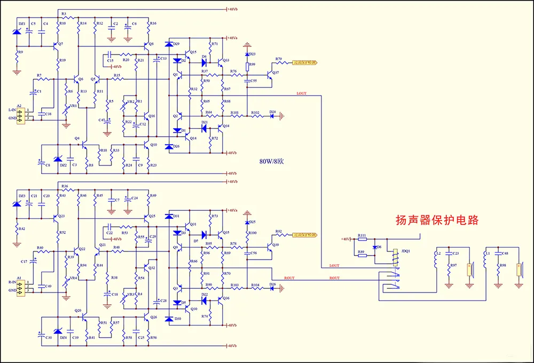Click the red title 扬声器保护电路
The image size is (534, 363).
(437, 219)
